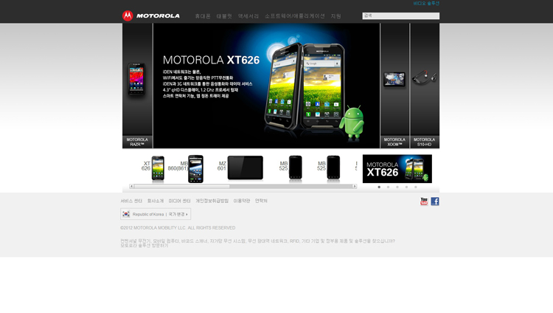Click the product strip horizontal scrollbar thumb
The height and width of the screenshot is (313, 553).
pos(181,186)
